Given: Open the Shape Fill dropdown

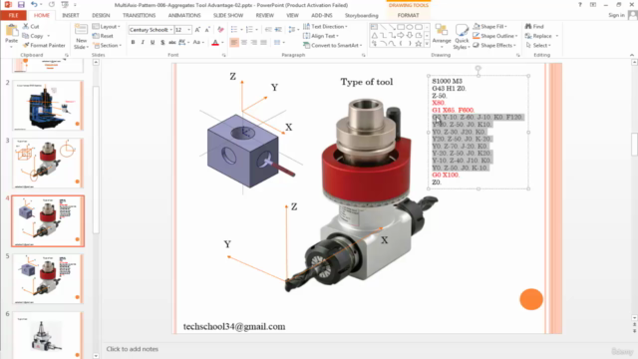Looking at the screenshot, I should [x=489, y=27].
